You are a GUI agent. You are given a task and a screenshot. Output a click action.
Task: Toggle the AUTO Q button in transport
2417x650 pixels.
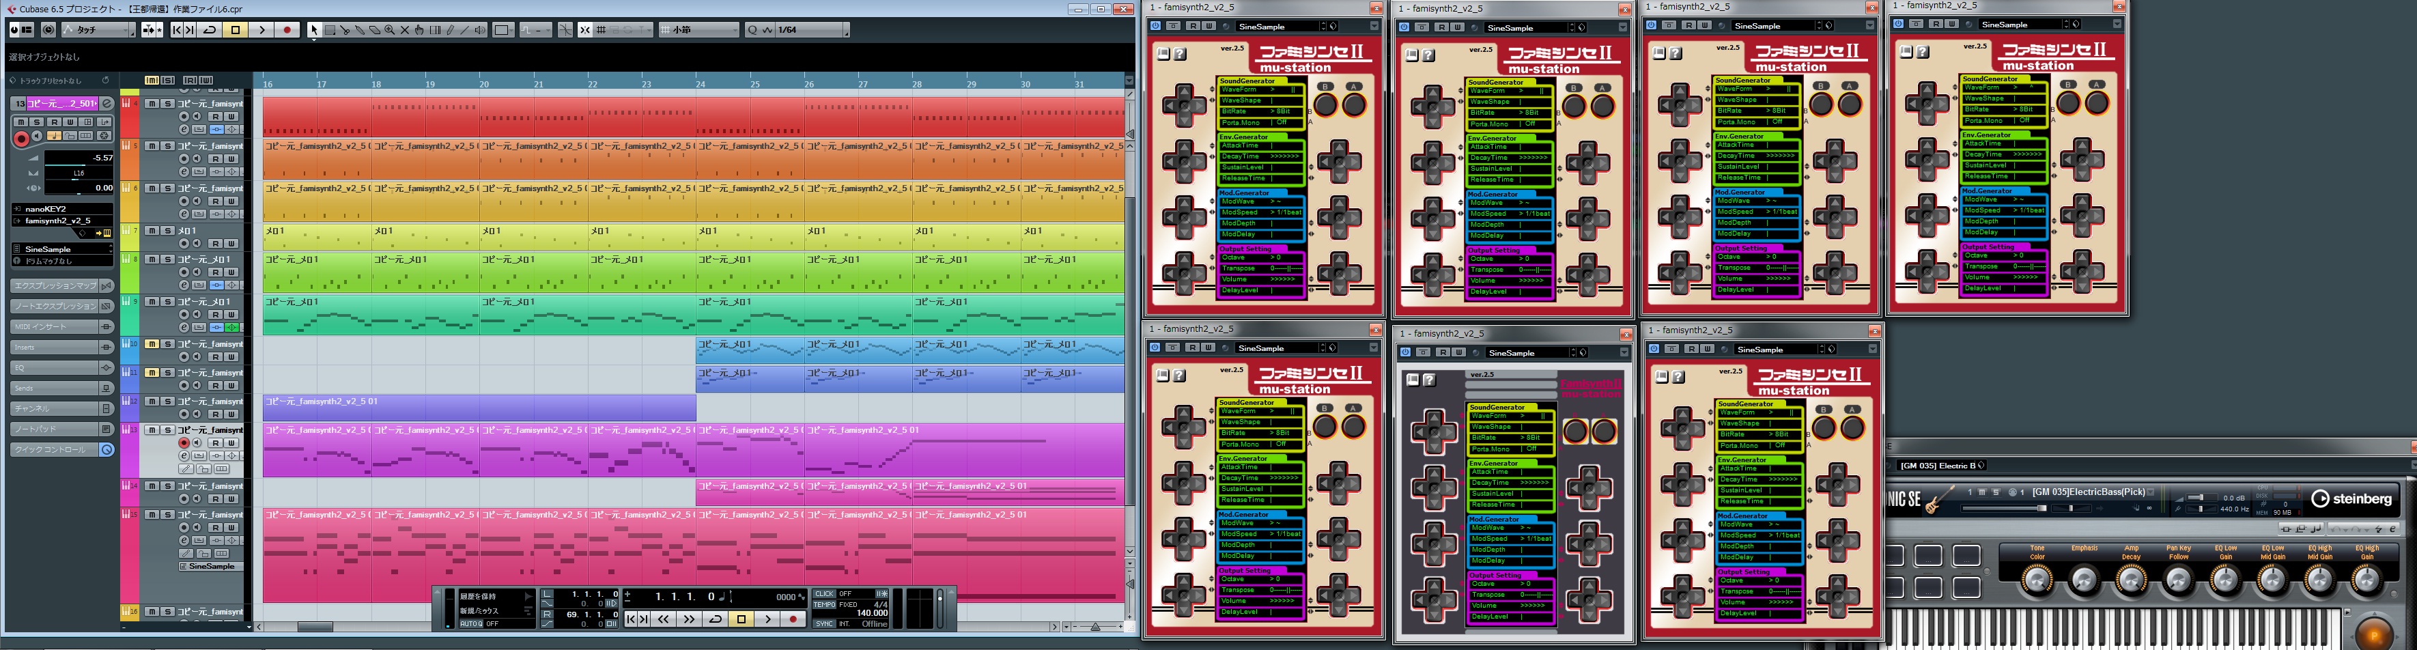point(470,624)
